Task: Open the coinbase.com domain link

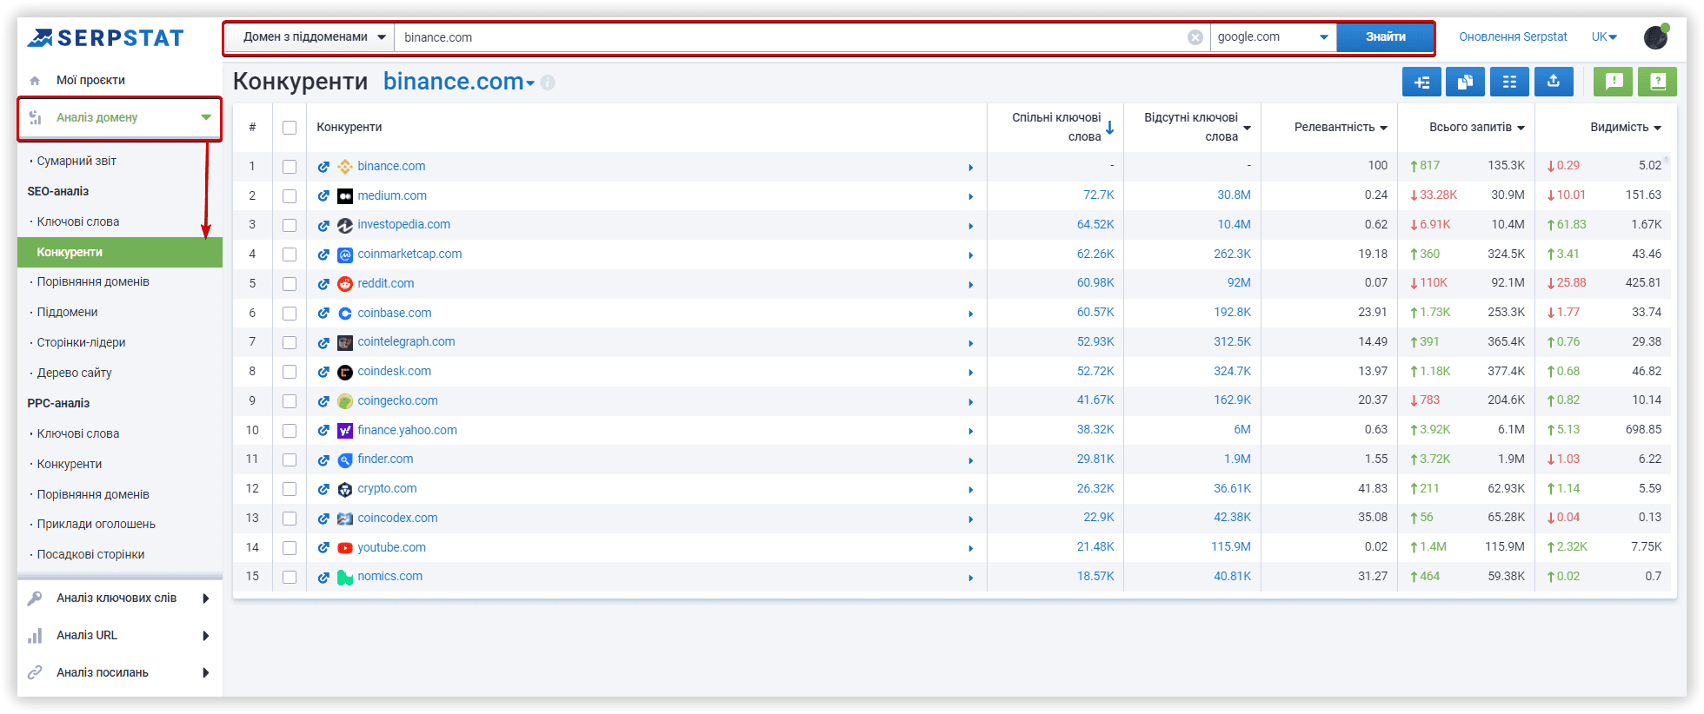Action: pyautogui.click(x=394, y=313)
